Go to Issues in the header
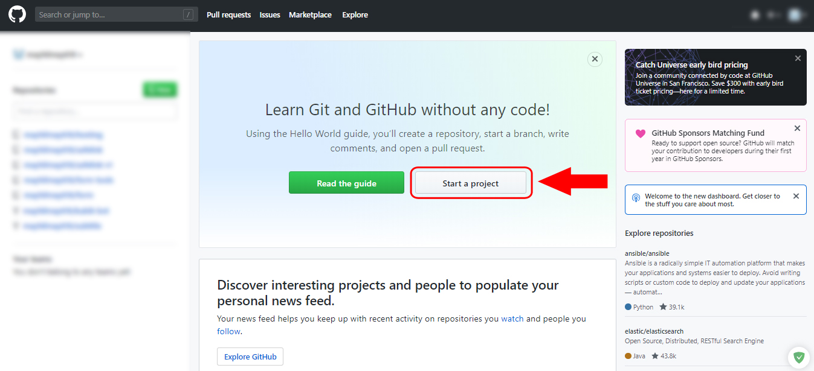Image resolution: width=814 pixels, height=371 pixels. (270, 14)
